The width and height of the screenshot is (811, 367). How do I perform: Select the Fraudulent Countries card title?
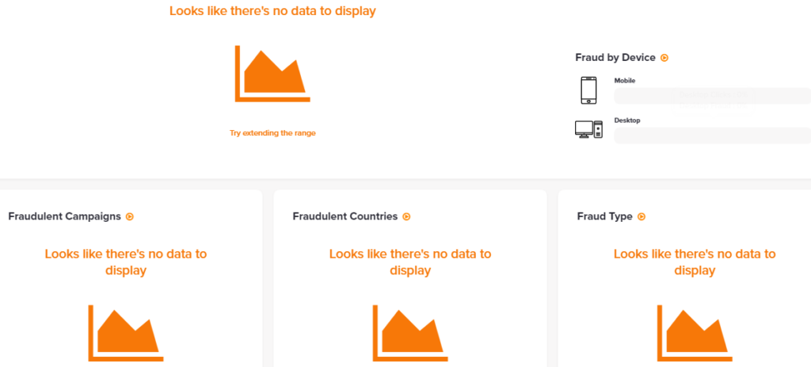point(345,216)
